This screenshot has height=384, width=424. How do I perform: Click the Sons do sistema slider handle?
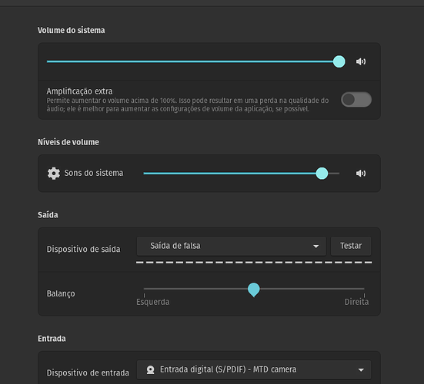pyautogui.click(x=322, y=174)
